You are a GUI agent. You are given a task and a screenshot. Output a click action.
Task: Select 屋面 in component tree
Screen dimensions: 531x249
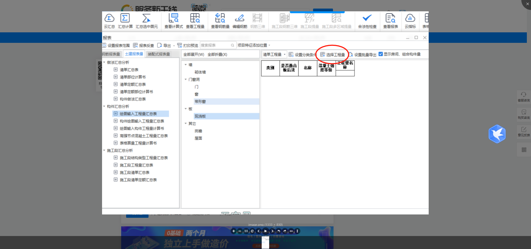coord(198,138)
